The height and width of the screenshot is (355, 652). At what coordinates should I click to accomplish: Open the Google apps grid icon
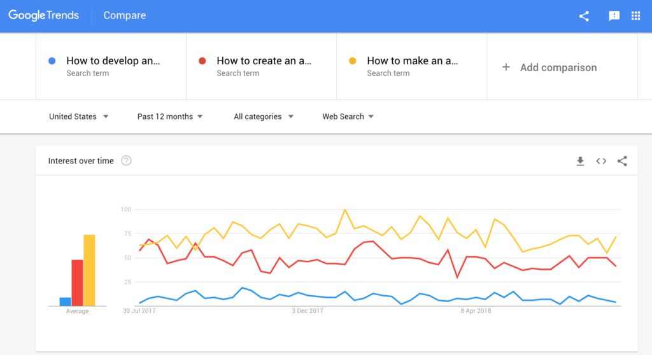pyautogui.click(x=635, y=16)
